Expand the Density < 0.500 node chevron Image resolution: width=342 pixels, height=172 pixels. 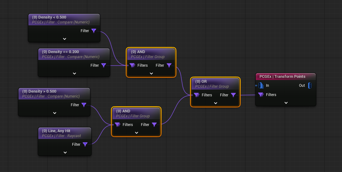click(64, 39)
